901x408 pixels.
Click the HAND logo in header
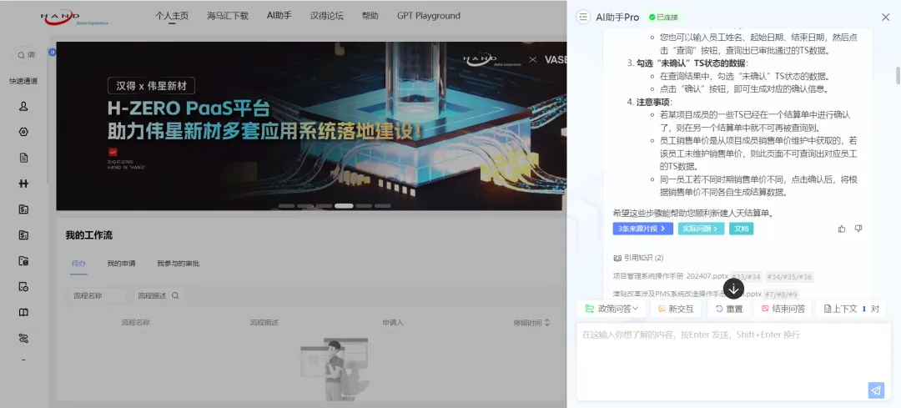(74, 18)
